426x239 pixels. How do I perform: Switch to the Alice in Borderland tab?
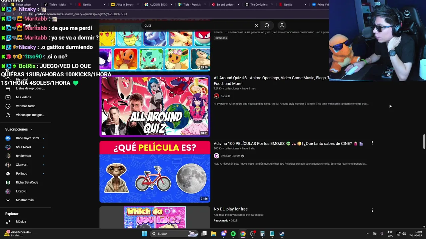point(125,5)
